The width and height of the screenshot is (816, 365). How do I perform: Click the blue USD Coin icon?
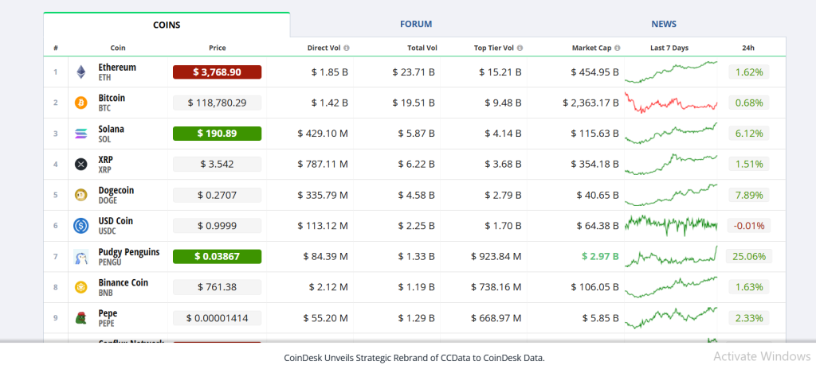click(80, 226)
